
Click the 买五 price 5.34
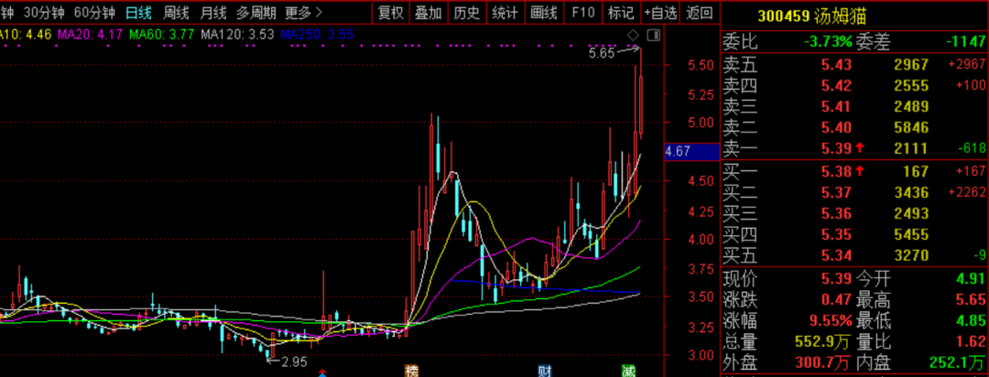pos(836,255)
